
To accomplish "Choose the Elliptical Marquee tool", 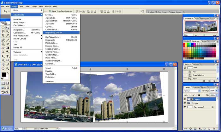I will click(x=3, y=28).
